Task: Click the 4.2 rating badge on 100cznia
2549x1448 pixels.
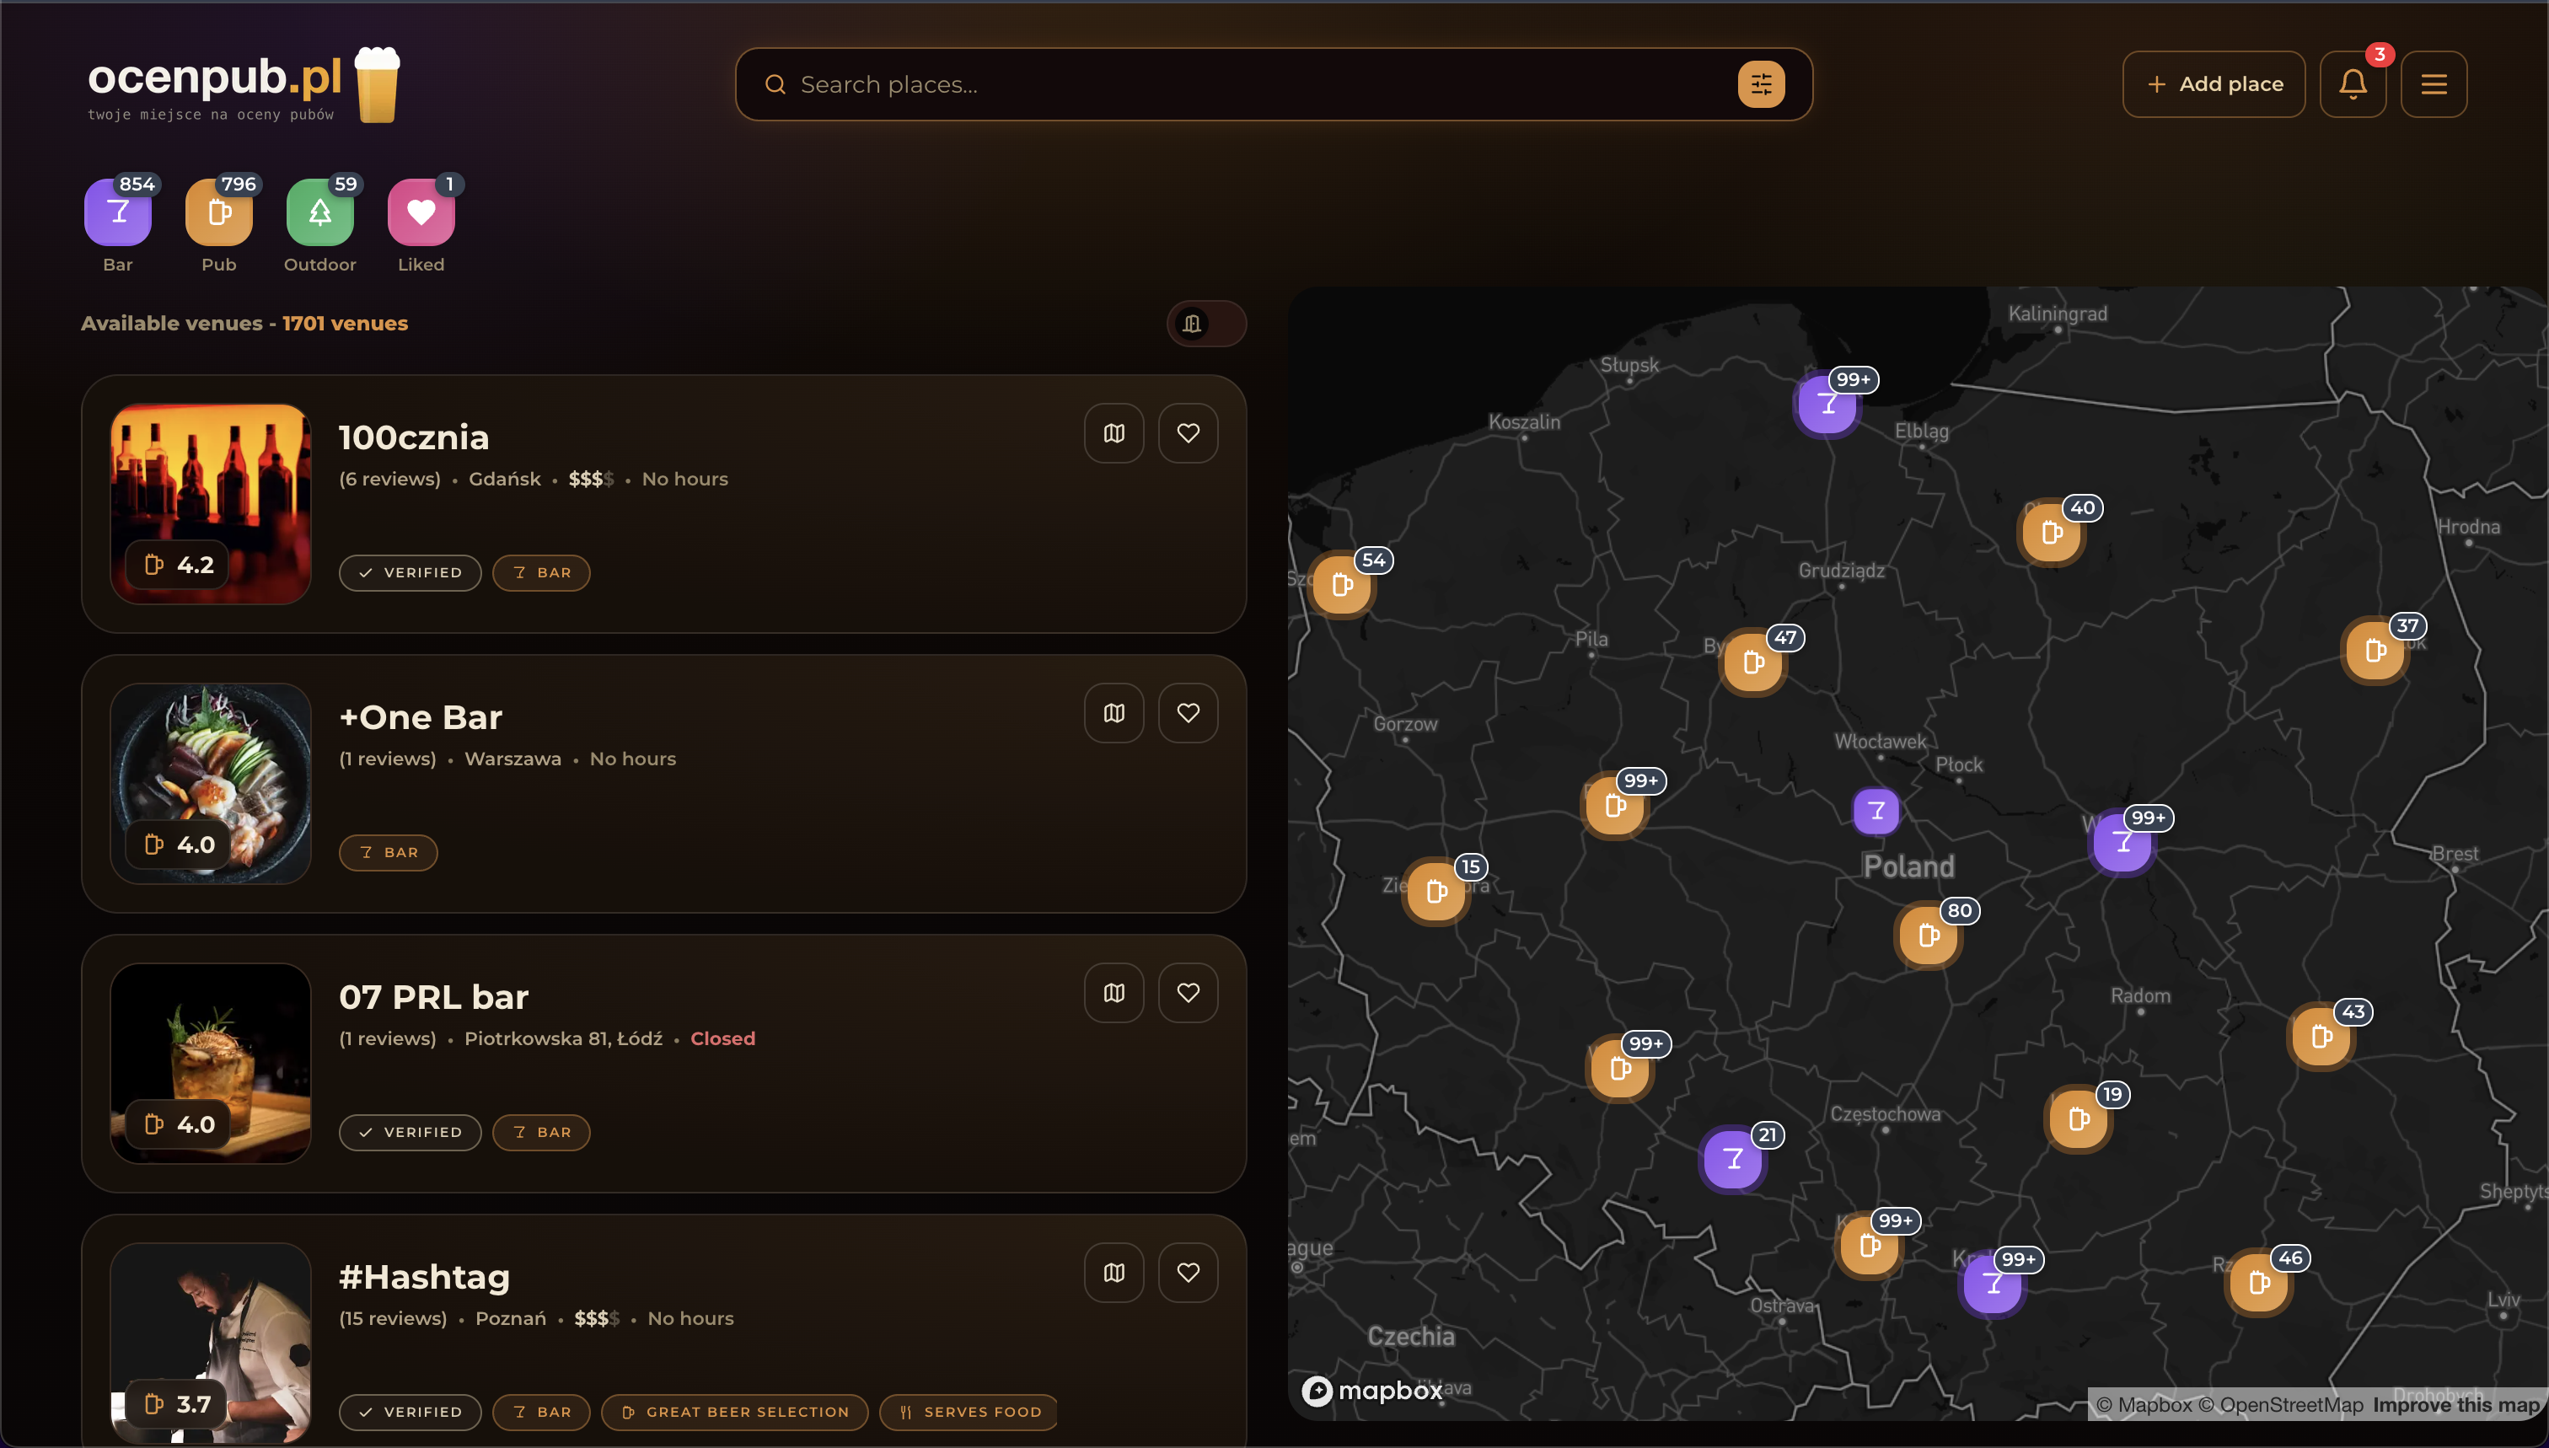Action: (178, 565)
